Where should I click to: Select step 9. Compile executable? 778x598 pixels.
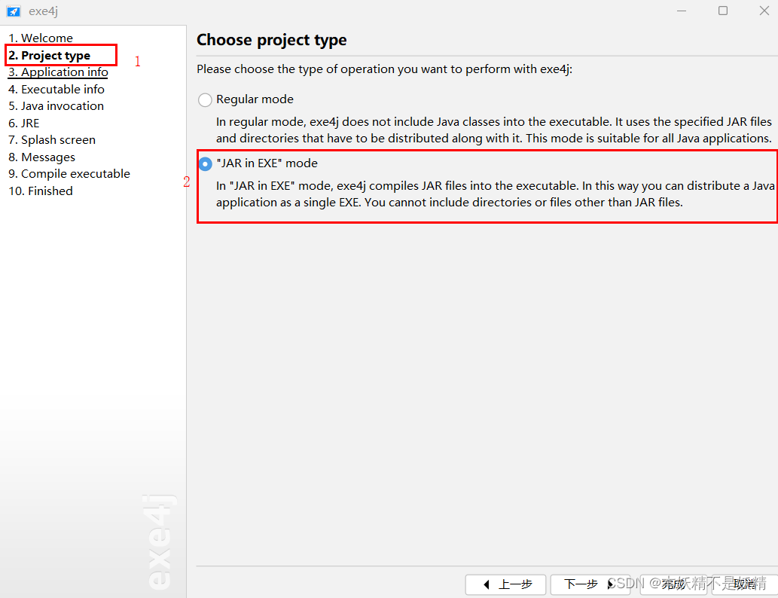(x=69, y=174)
